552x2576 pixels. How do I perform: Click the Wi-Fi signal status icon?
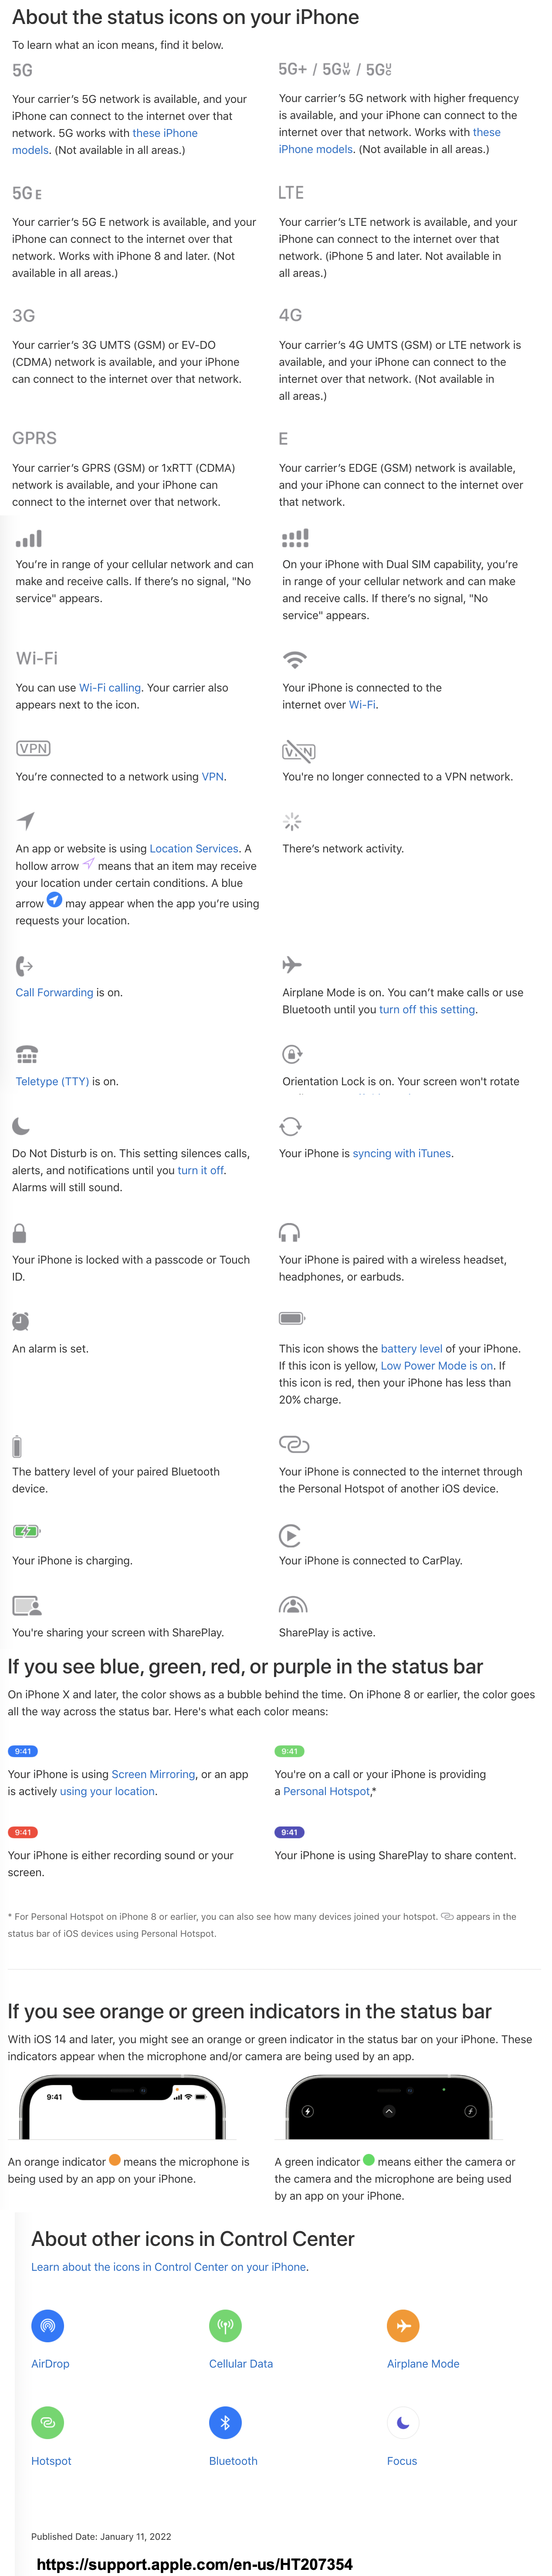[x=294, y=660]
